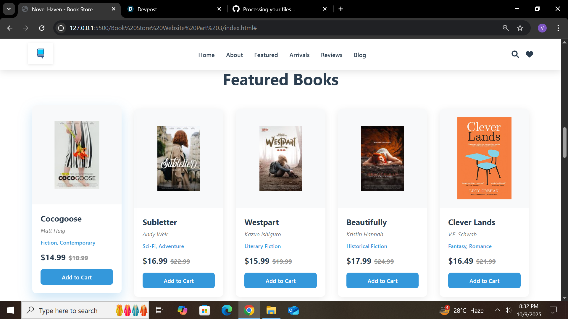Click the page vertical scrollbar thumb
The width and height of the screenshot is (568, 319).
[564, 142]
